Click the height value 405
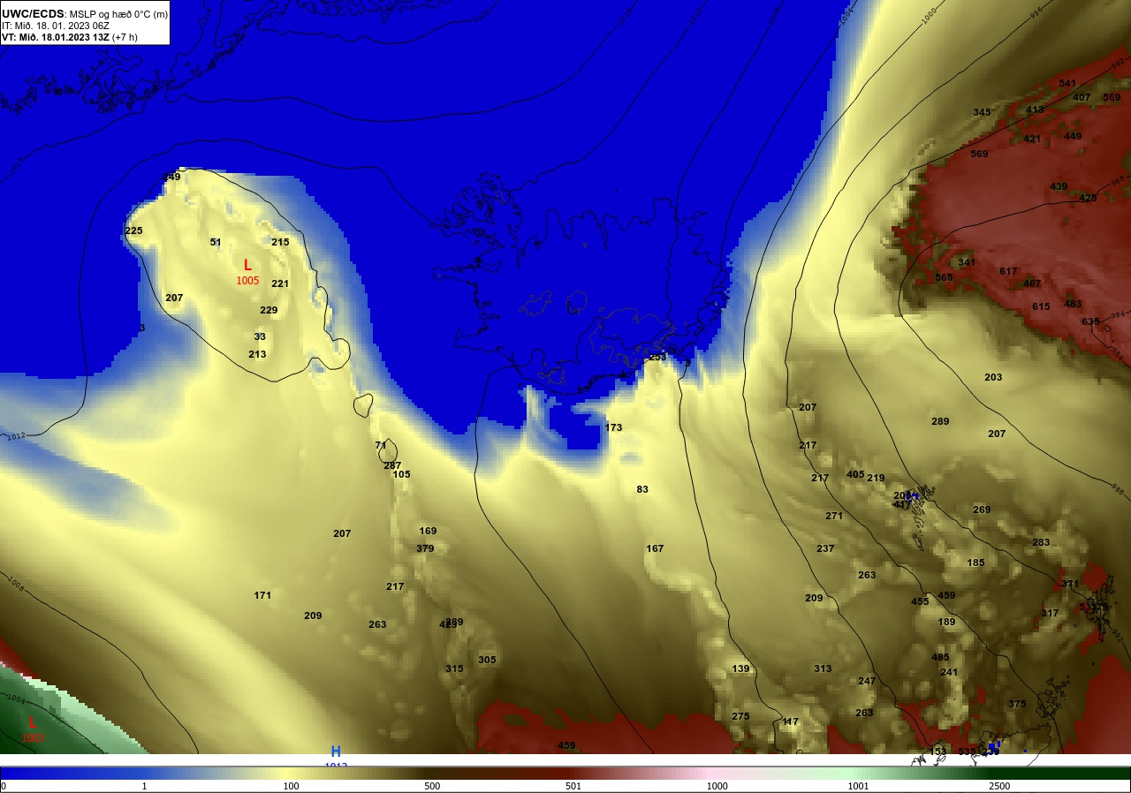 click(x=855, y=474)
